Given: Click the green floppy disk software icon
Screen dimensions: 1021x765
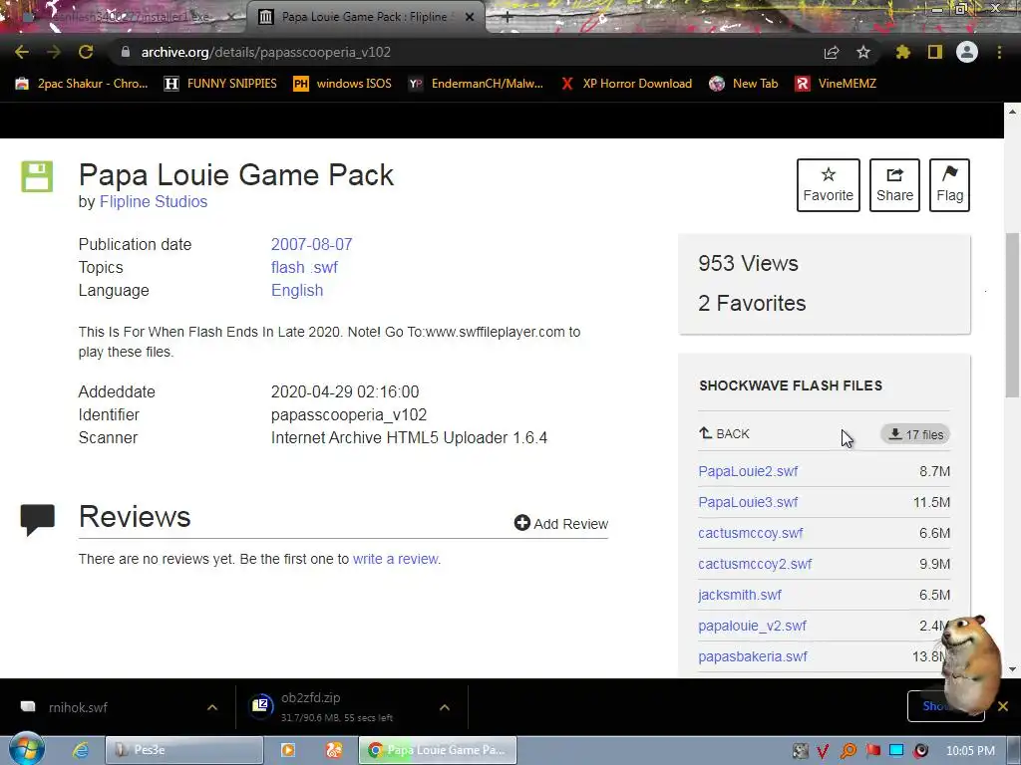Looking at the screenshot, I should (37, 176).
